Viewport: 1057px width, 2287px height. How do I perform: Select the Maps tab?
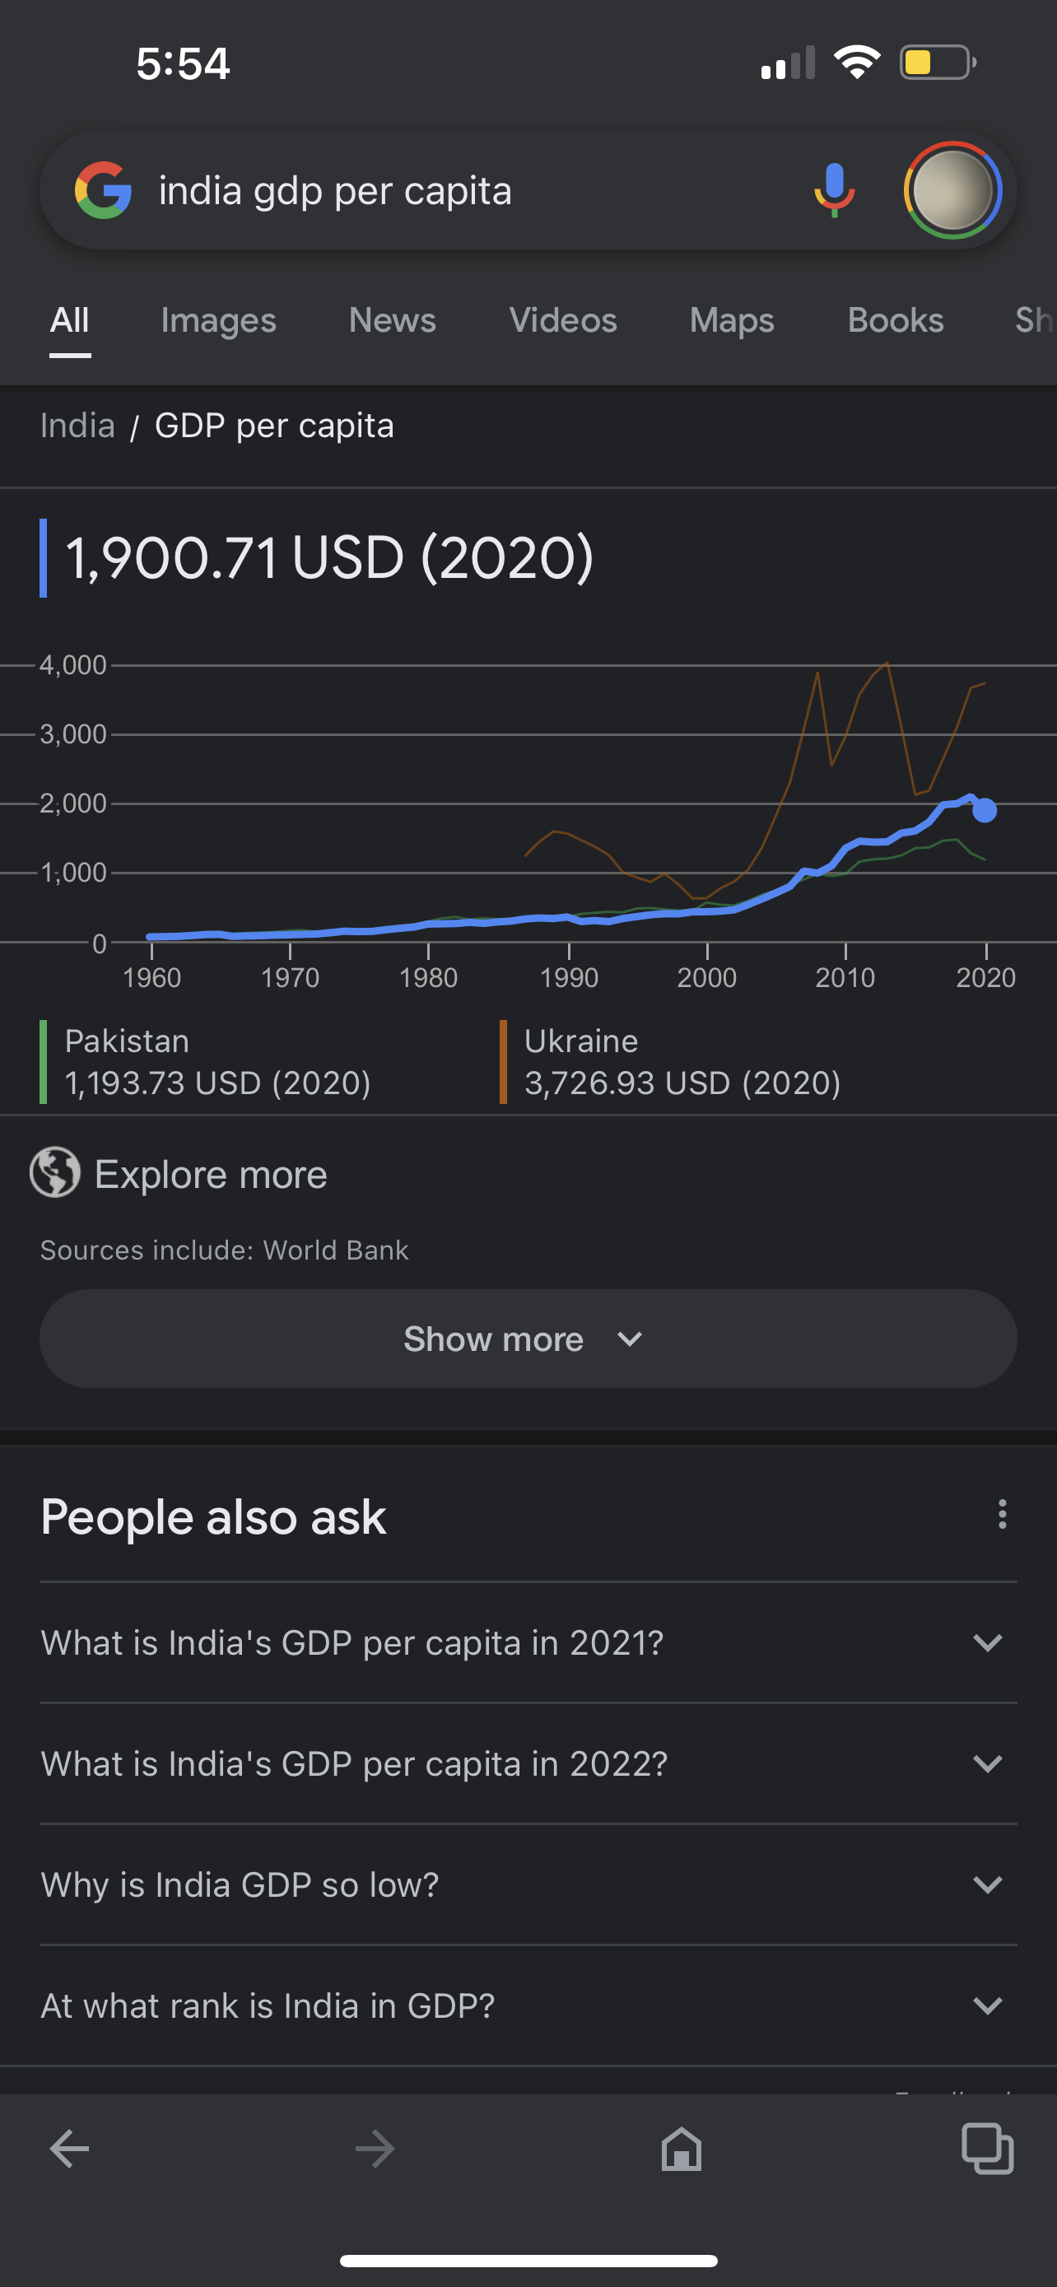coord(732,320)
